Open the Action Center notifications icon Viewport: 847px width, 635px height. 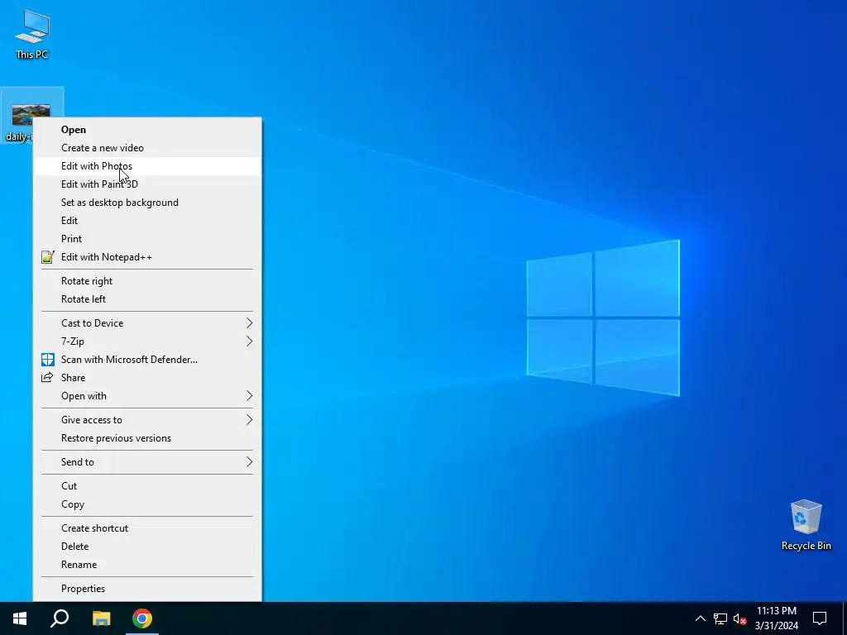(x=820, y=618)
